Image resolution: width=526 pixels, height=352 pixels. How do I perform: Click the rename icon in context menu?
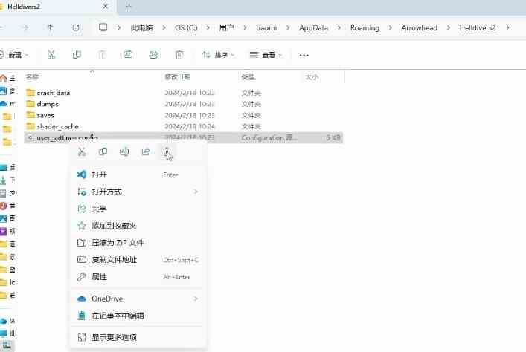coord(124,151)
